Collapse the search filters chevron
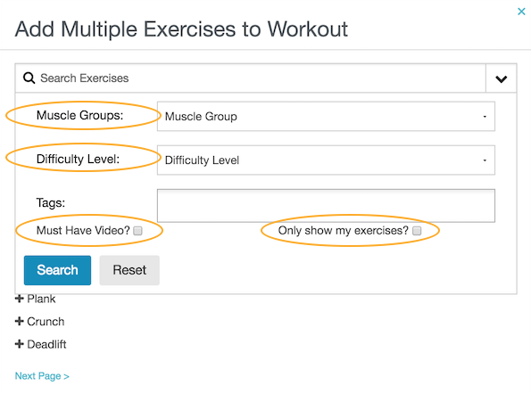 pyautogui.click(x=502, y=78)
